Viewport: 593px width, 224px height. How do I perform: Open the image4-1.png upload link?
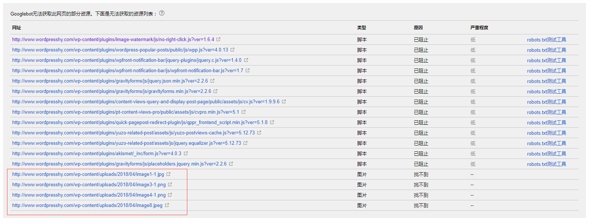point(88,195)
